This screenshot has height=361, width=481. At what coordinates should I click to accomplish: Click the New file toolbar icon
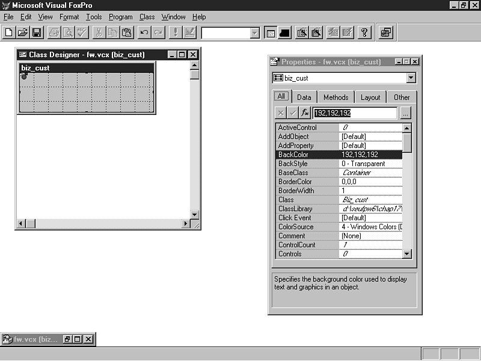click(x=9, y=32)
